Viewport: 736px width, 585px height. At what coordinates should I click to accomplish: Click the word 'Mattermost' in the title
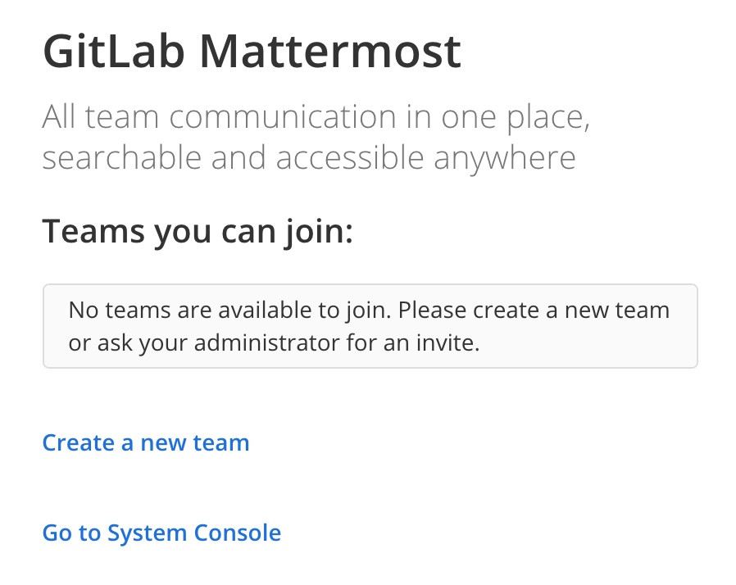pos(329,52)
